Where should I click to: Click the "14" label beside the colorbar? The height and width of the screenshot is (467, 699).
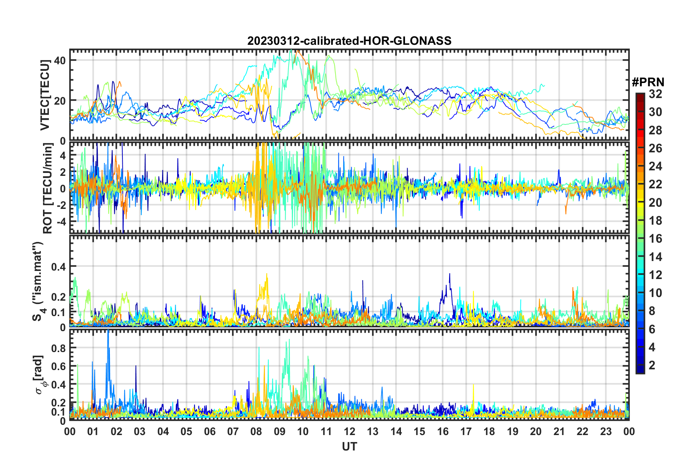[655, 257]
